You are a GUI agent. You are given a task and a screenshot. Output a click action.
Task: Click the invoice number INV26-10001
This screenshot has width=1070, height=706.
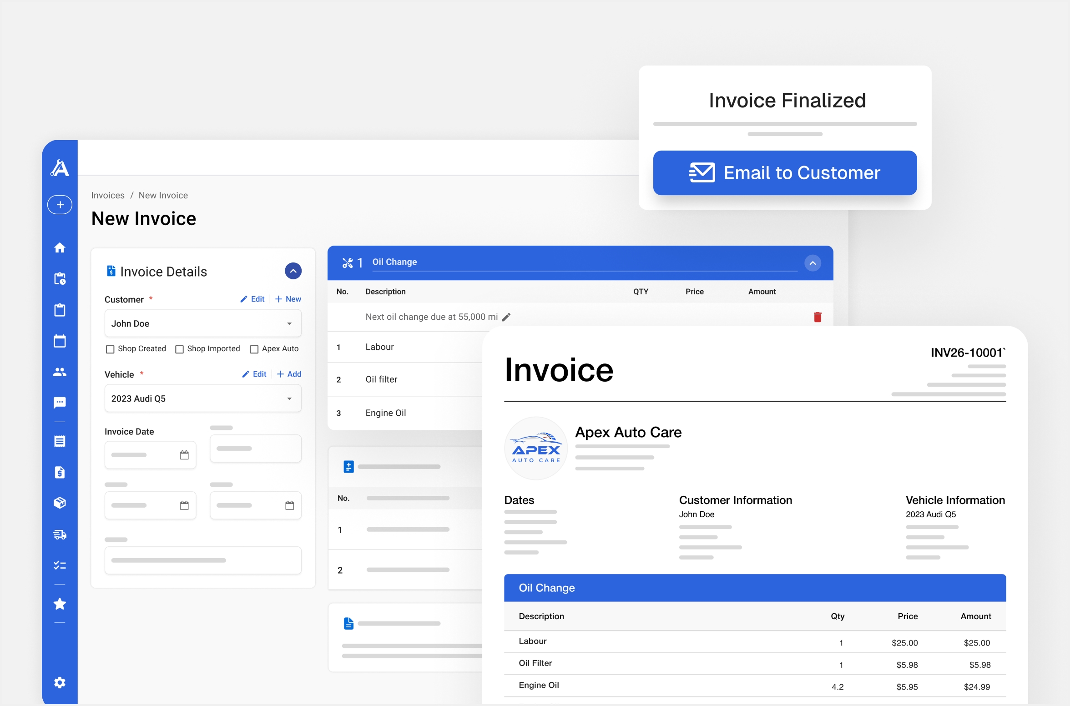(968, 353)
